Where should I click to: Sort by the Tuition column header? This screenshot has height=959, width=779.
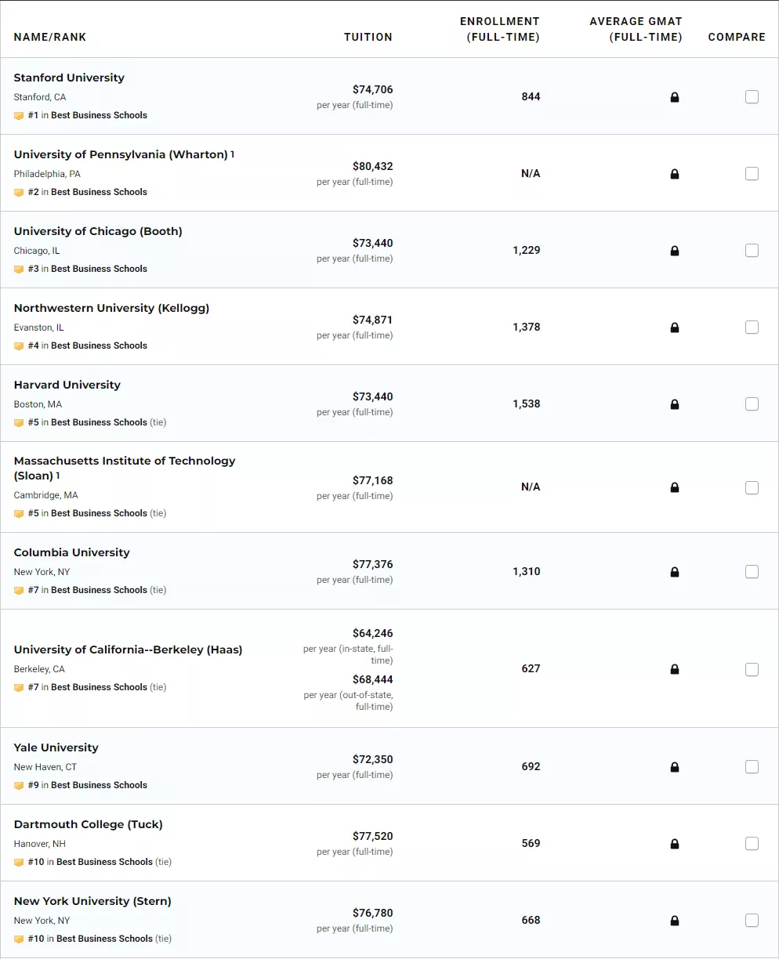tap(368, 37)
